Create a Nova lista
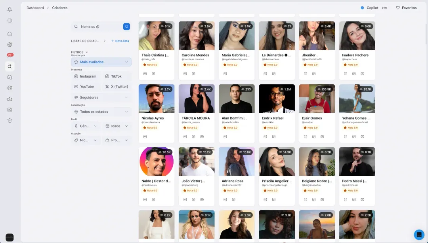The height and width of the screenshot is (243, 428). (120, 41)
